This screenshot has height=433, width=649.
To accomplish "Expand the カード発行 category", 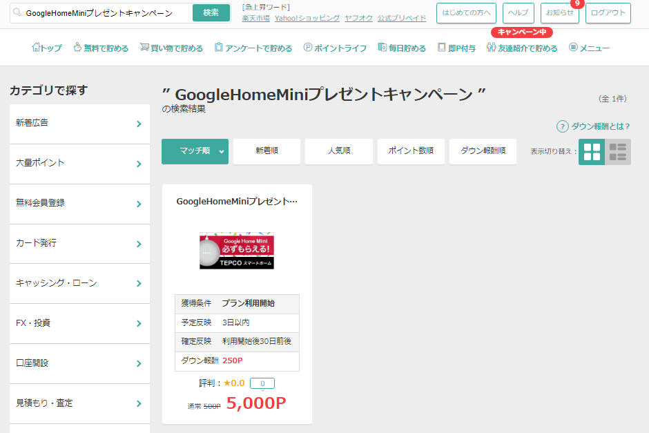I will pyautogui.click(x=79, y=244).
